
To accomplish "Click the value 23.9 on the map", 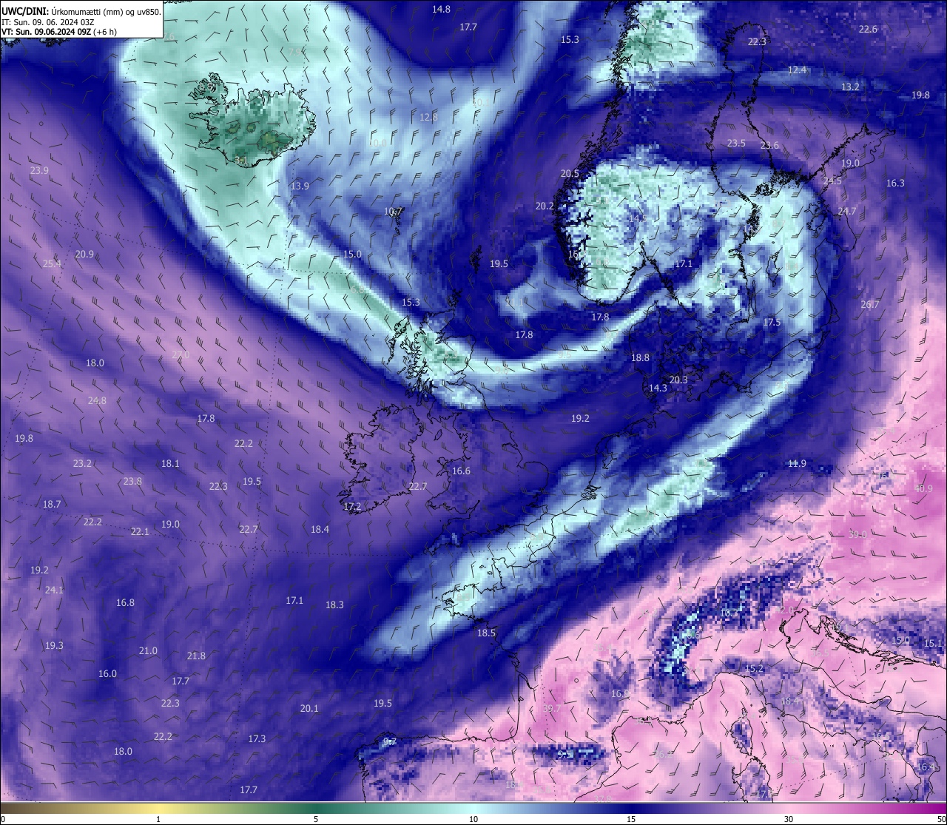I will [x=39, y=171].
